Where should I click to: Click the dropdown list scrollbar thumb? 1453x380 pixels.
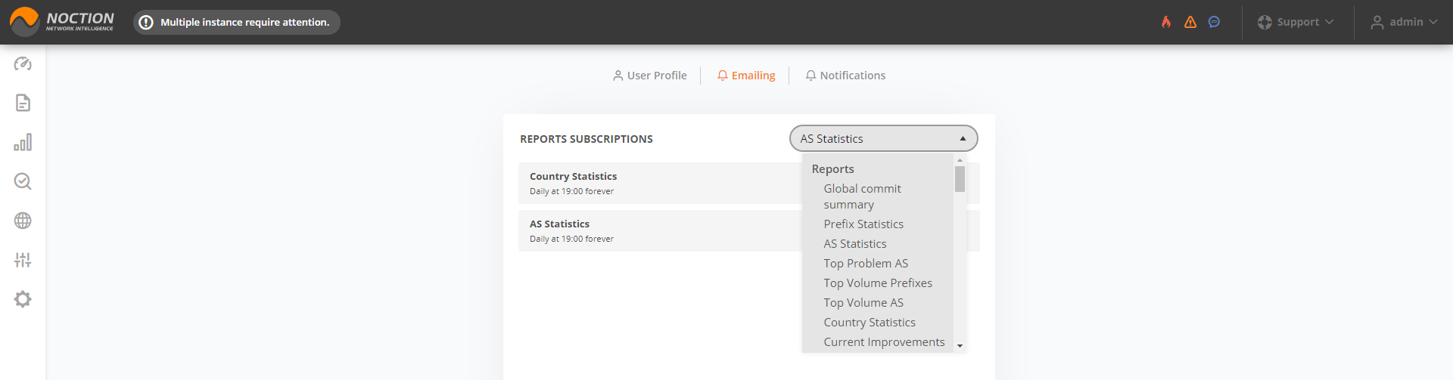[x=960, y=179]
